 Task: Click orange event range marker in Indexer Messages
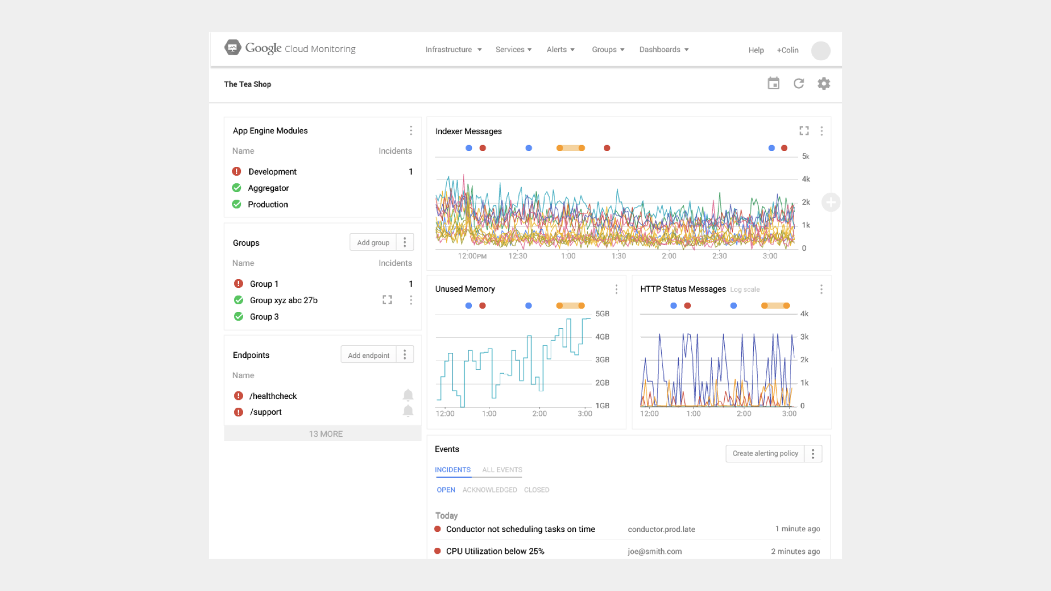pyautogui.click(x=570, y=148)
